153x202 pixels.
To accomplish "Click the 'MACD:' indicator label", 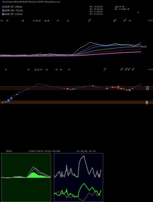I will coord(9,151).
